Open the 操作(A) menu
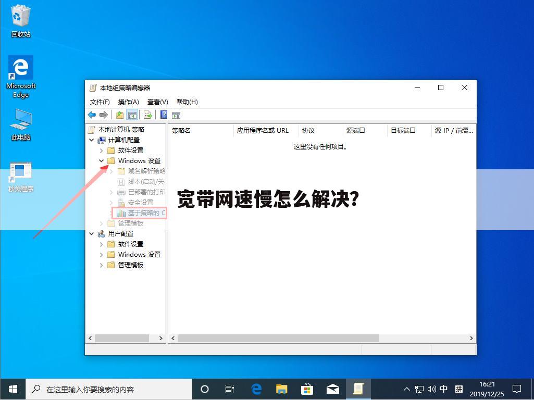The image size is (534, 400). (x=128, y=102)
